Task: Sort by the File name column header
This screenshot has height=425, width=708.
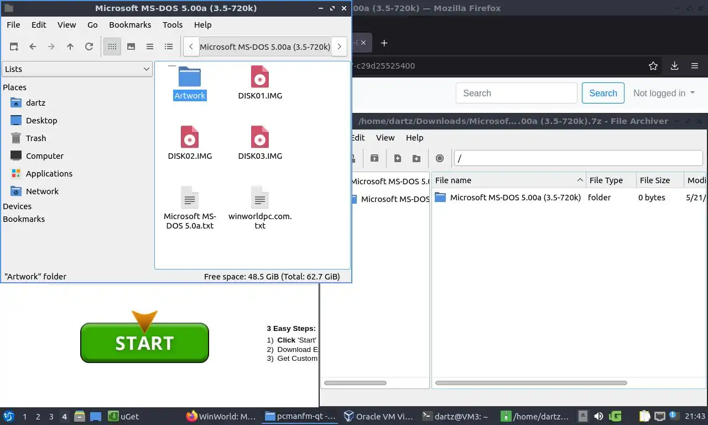Action: [x=509, y=180]
